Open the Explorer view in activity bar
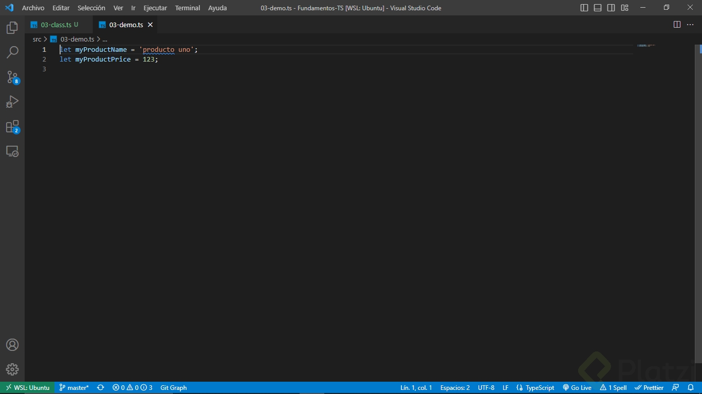Image resolution: width=702 pixels, height=394 pixels. [x=12, y=28]
